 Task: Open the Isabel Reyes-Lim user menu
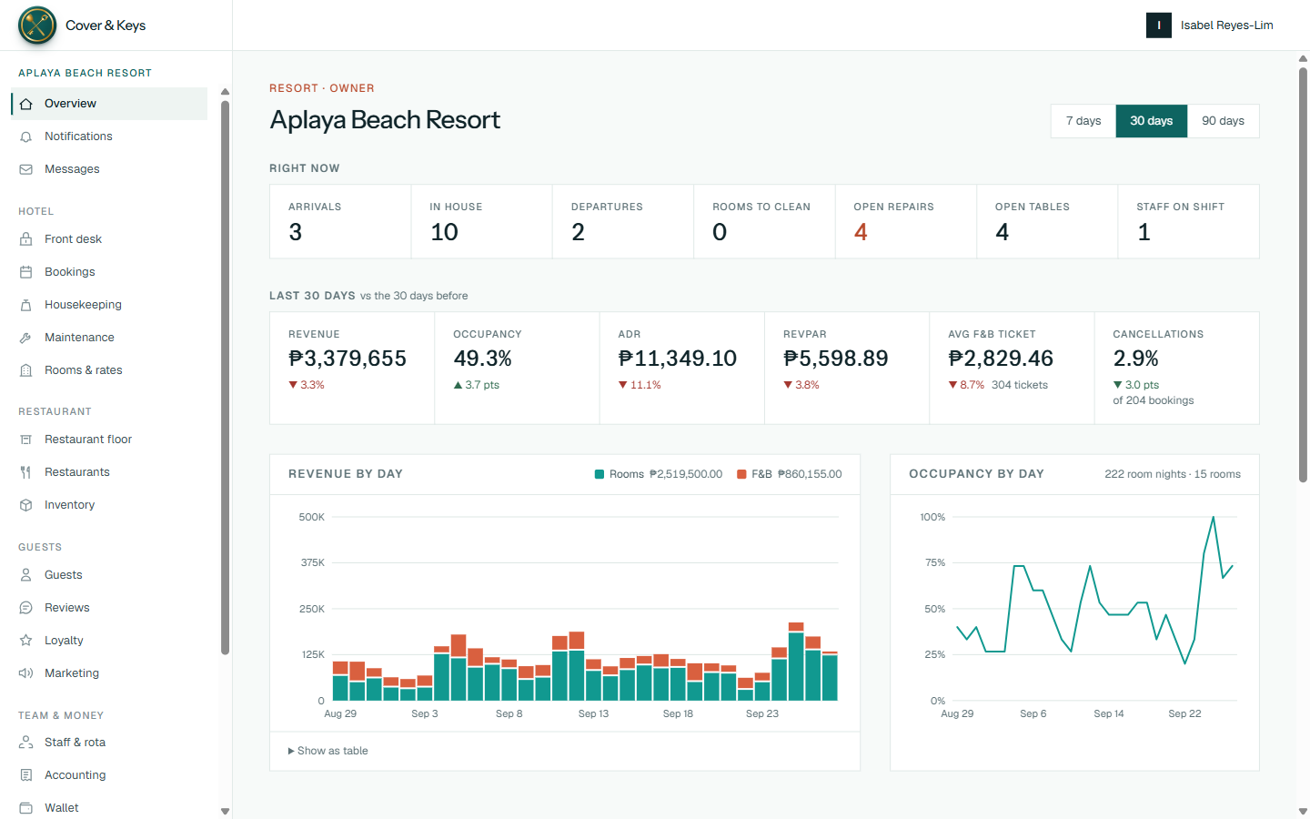point(1210,25)
